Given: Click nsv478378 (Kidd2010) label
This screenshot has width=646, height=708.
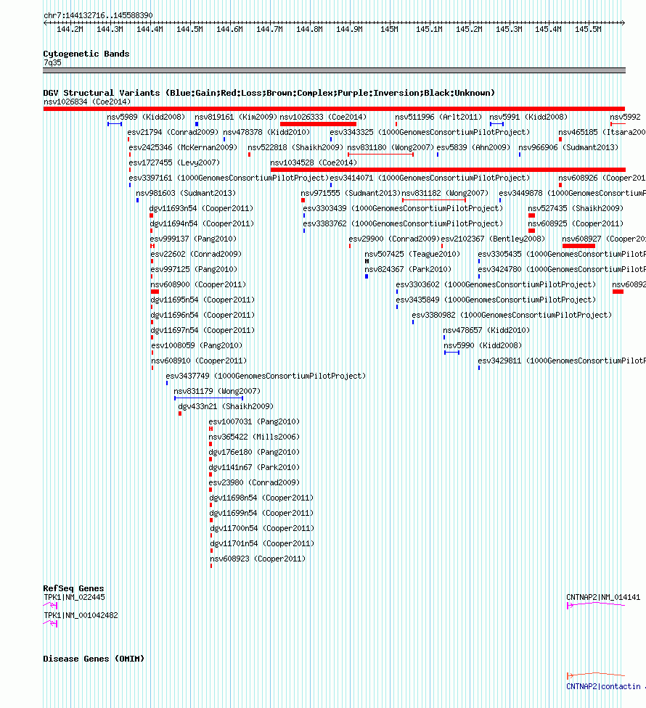Looking at the screenshot, I should pos(266,132).
